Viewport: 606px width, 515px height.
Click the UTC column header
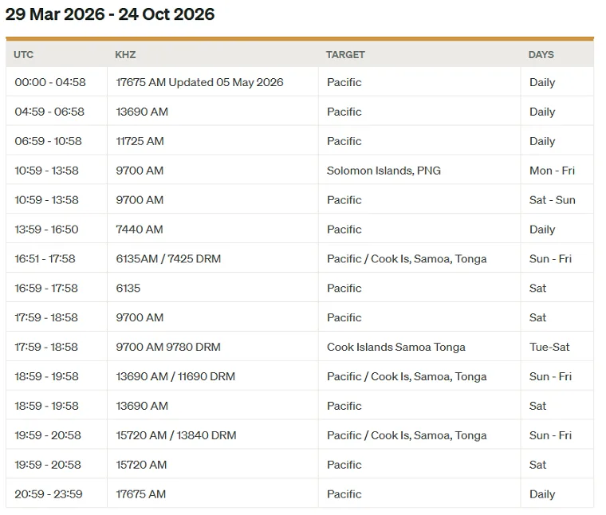click(24, 54)
